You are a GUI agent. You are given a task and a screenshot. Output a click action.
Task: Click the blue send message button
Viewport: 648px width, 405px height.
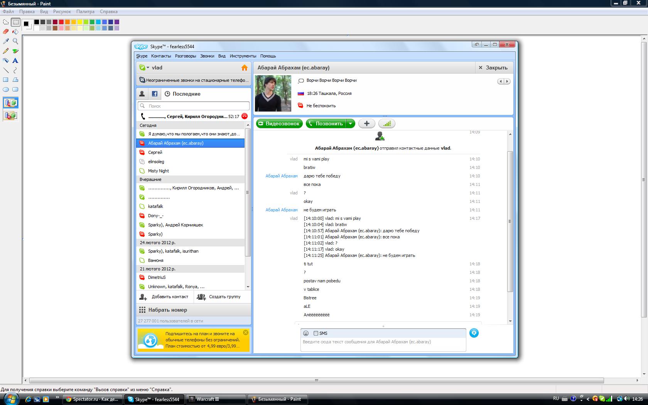tap(474, 333)
